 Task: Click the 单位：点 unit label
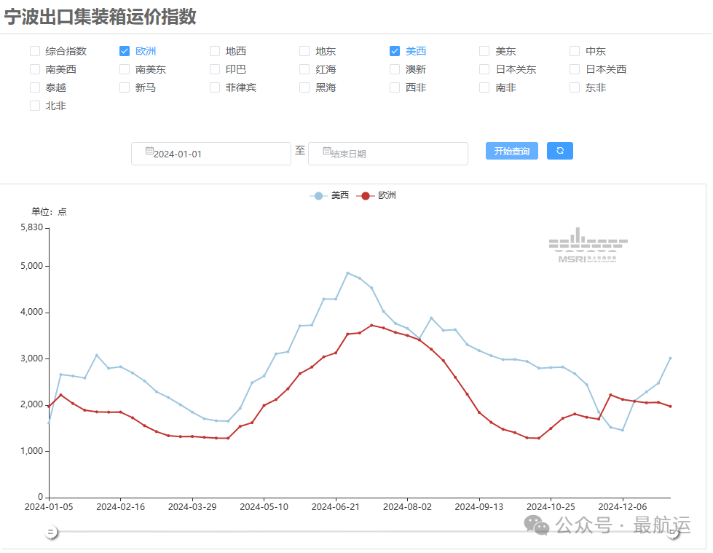tap(49, 211)
